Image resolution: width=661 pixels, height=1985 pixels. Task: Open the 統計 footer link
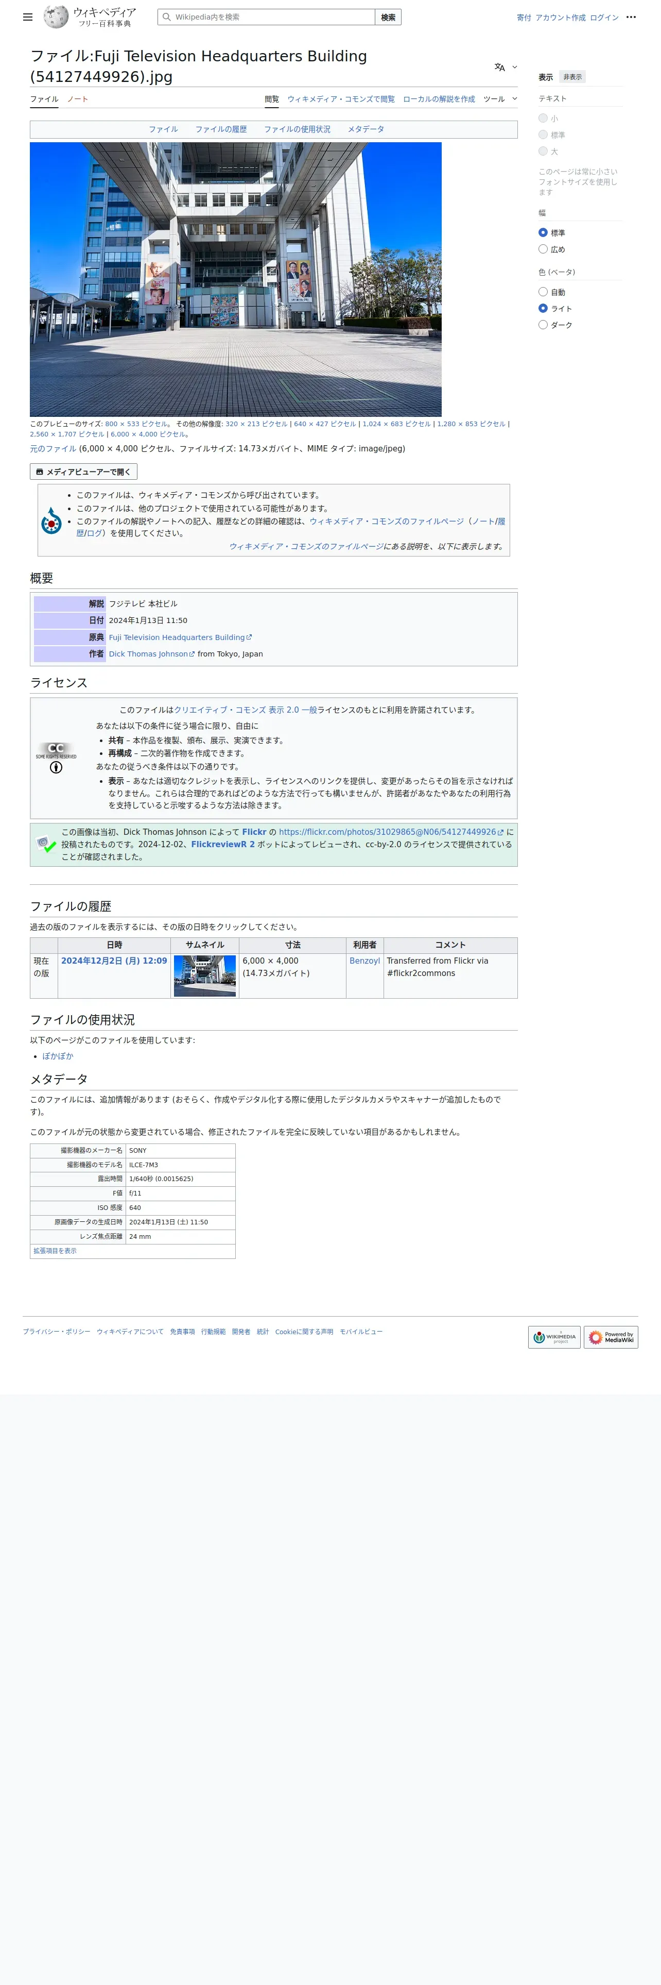pos(263,1332)
